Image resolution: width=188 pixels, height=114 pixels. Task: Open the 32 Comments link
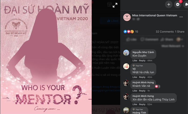(165, 32)
